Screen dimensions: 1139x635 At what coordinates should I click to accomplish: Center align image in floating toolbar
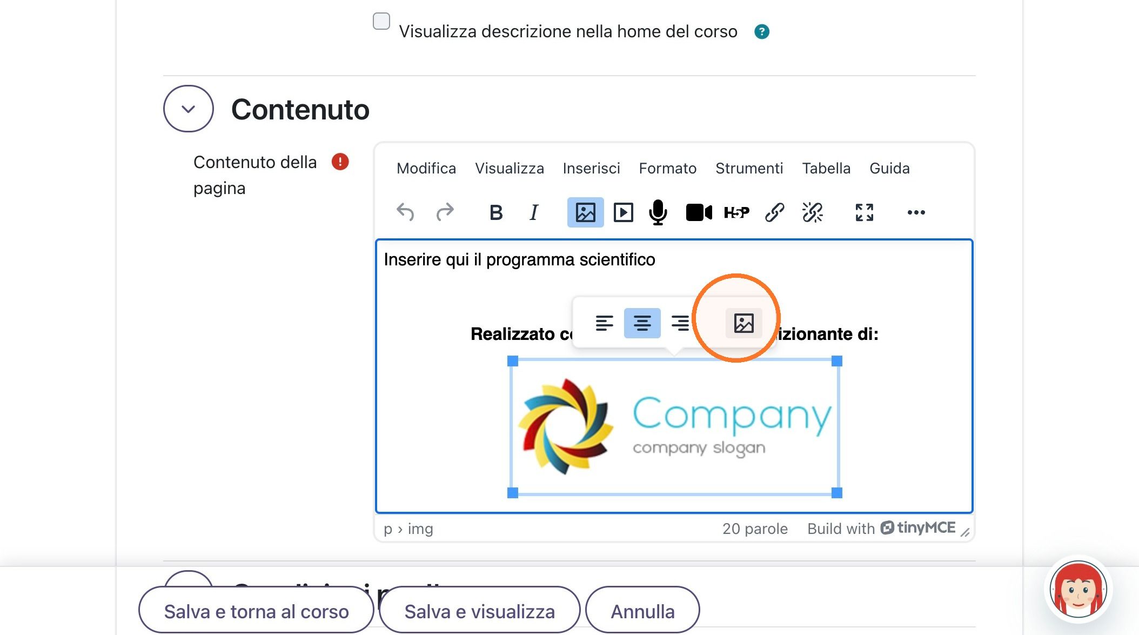click(642, 323)
